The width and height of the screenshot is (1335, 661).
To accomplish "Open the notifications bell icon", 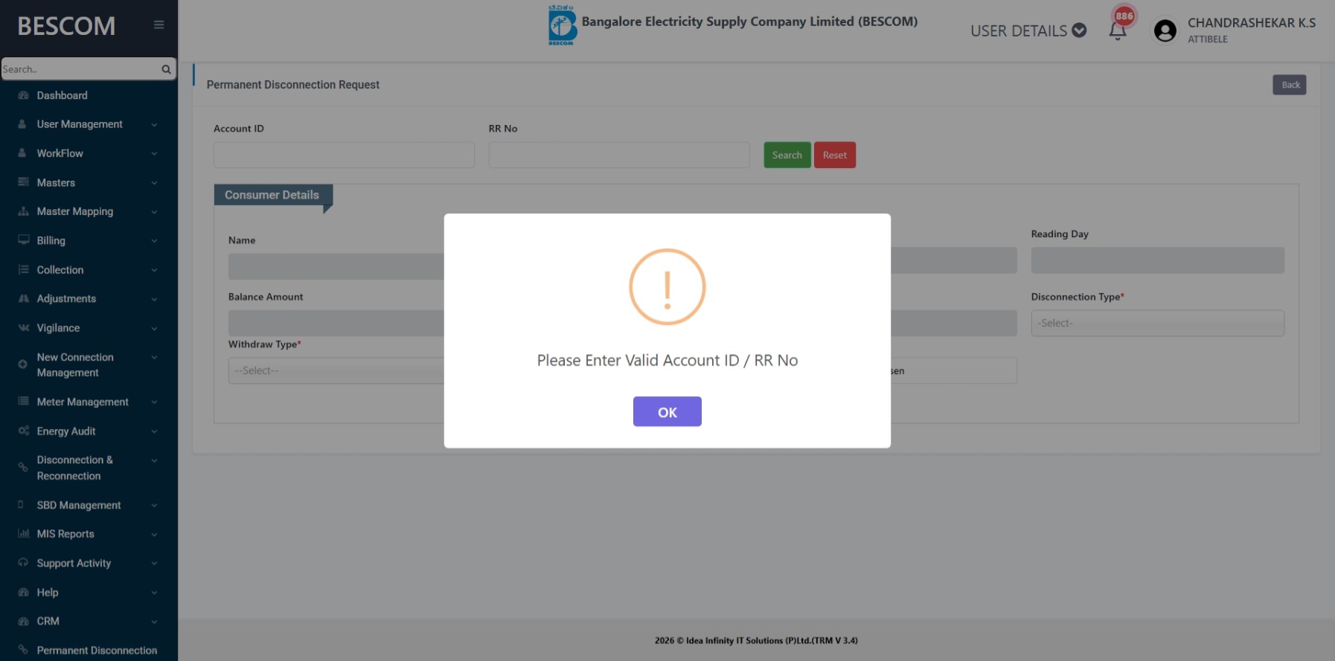I will pos(1117,31).
